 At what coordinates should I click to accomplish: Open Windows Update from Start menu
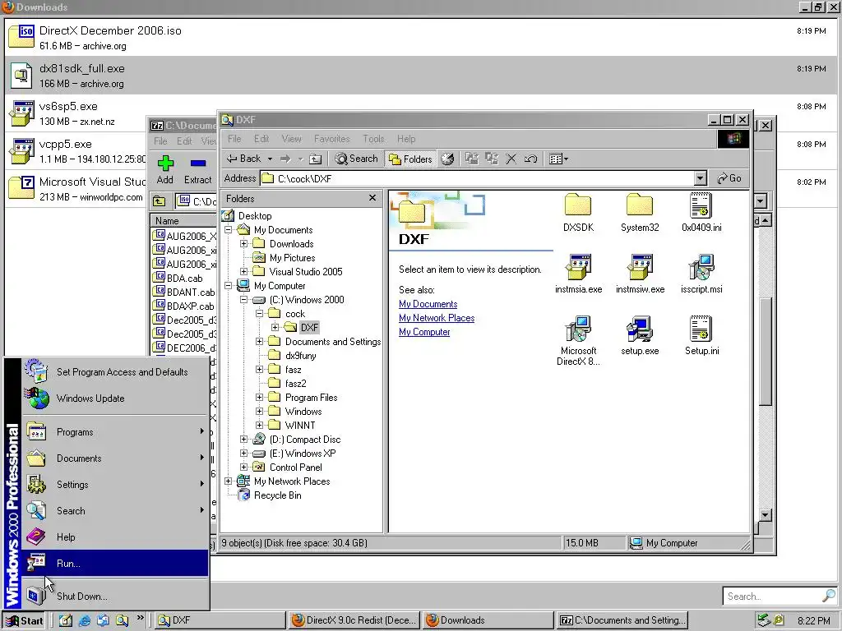coord(115,398)
